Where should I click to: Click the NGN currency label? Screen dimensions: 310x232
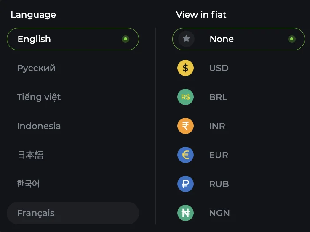point(219,213)
